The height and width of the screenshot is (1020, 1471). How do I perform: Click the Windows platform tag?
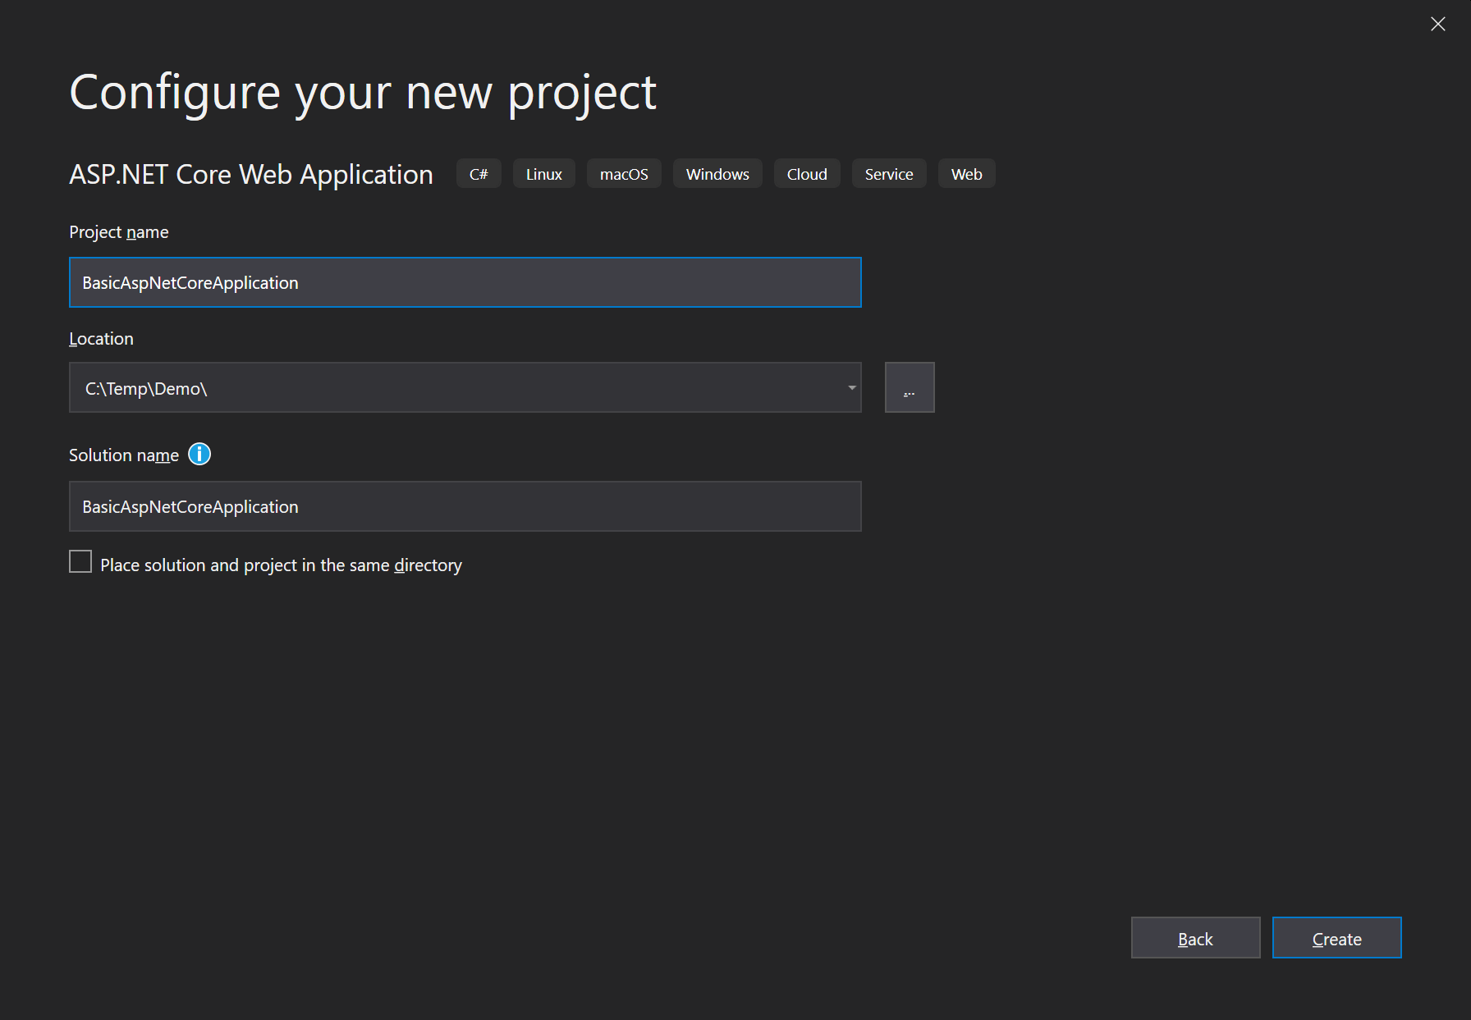[x=717, y=174]
